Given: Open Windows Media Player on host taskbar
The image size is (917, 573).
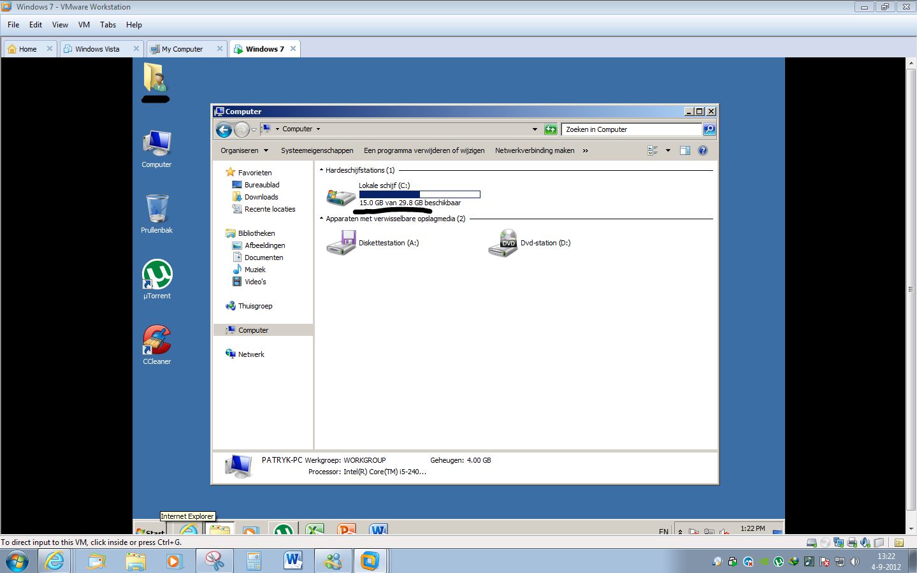Looking at the screenshot, I should tap(173, 561).
